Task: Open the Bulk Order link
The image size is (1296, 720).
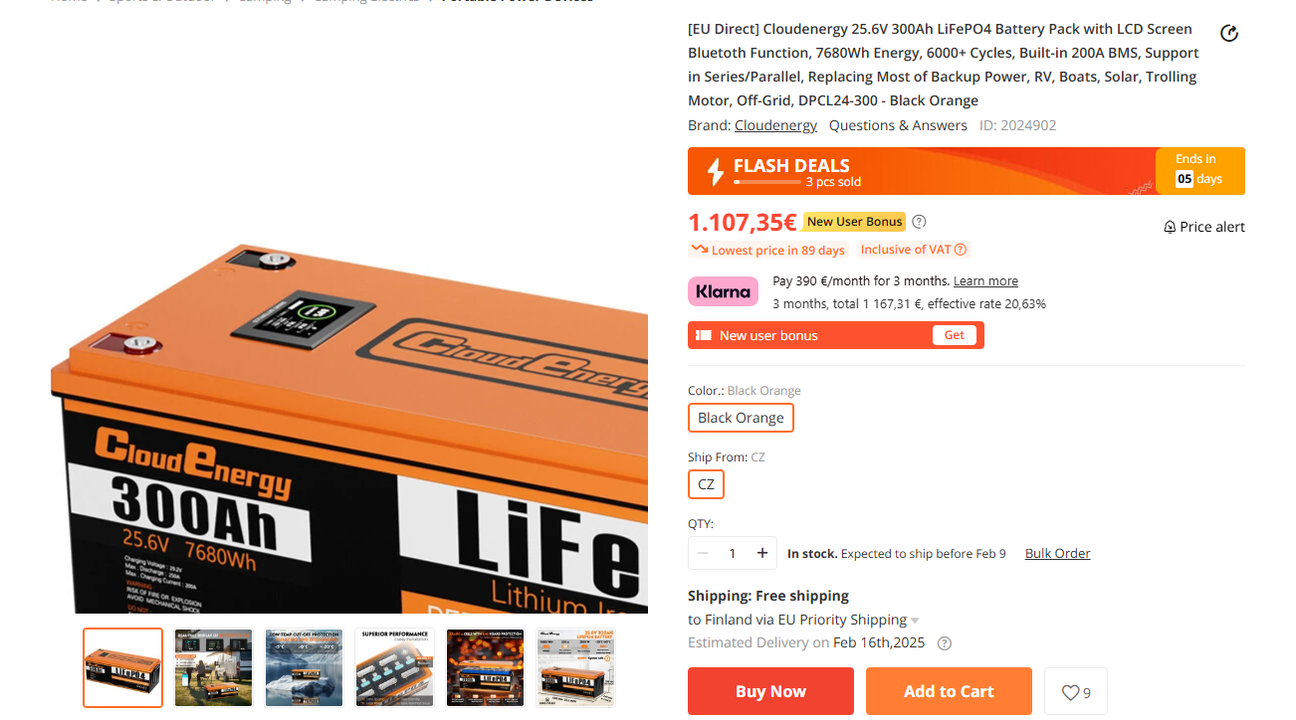Action: 1058,553
